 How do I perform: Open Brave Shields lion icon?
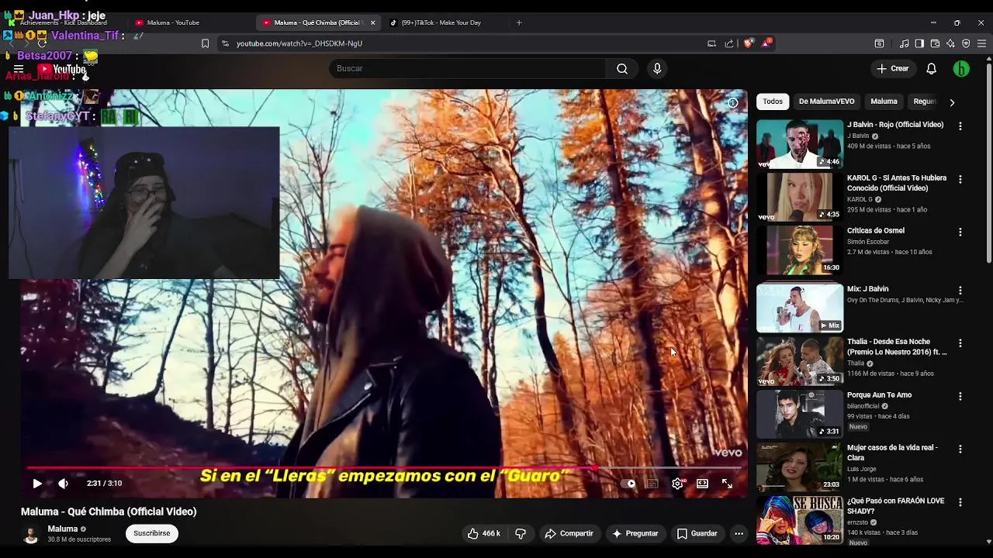point(748,43)
